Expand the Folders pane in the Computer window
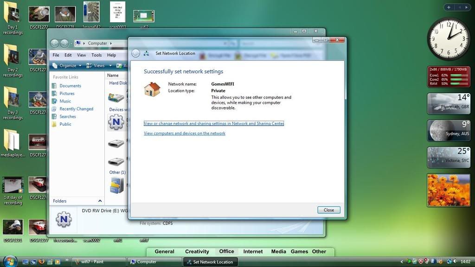The width and height of the screenshot is (475, 267). coord(100,201)
